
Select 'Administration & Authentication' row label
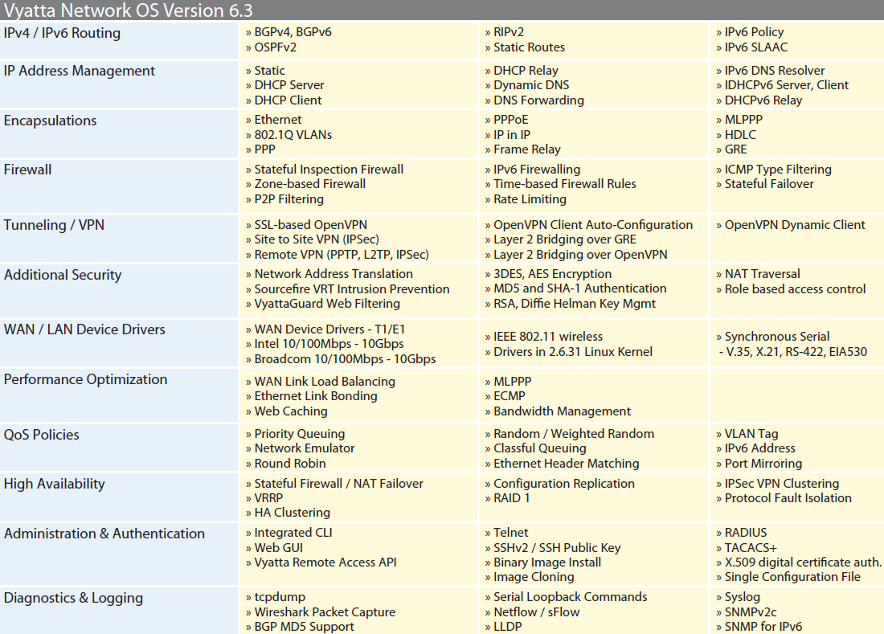tap(104, 534)
